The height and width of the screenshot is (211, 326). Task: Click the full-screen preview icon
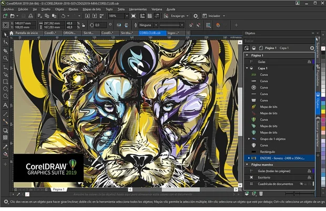pyautogui.click(x=134, y=16)
